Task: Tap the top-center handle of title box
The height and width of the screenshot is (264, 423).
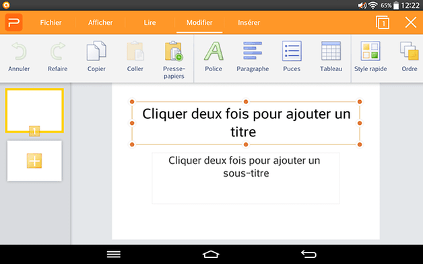Action: (x=246, y=101)
